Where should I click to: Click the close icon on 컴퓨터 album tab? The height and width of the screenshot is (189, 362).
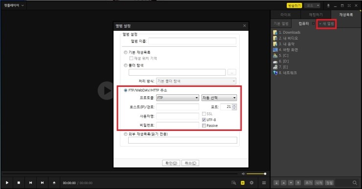313,23
